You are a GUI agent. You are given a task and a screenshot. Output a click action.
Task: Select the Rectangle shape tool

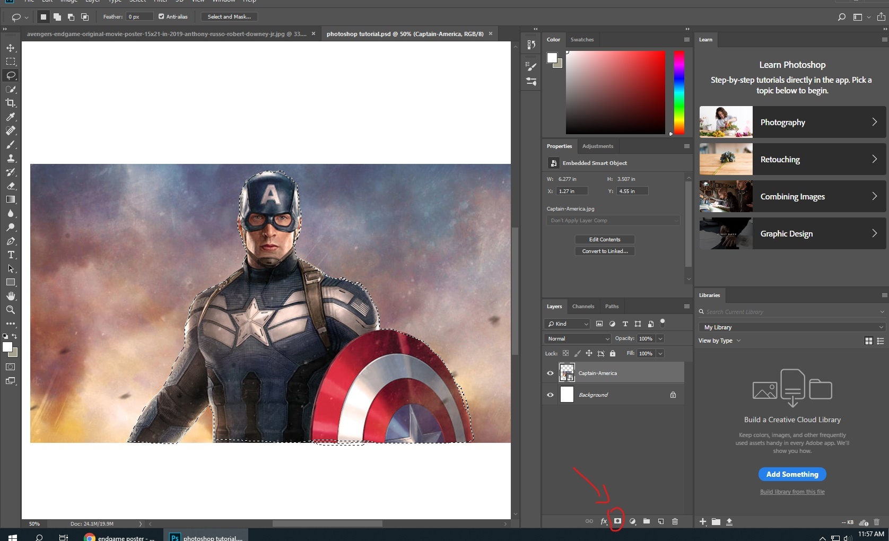point(11,282)
